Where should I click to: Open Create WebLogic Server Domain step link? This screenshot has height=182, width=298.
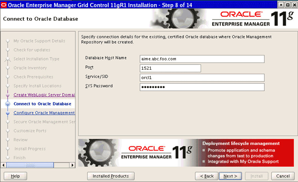click(44, 95)
